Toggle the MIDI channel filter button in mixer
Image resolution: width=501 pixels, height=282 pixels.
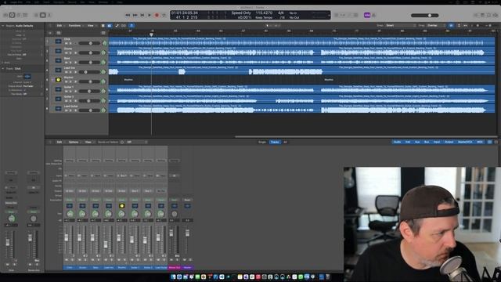pos(479,142)
